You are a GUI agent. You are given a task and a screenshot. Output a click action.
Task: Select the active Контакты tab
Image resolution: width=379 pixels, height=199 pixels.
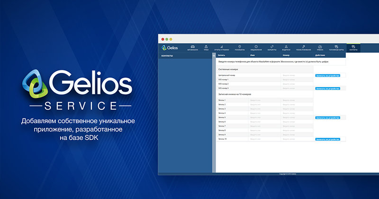point(353,48)
